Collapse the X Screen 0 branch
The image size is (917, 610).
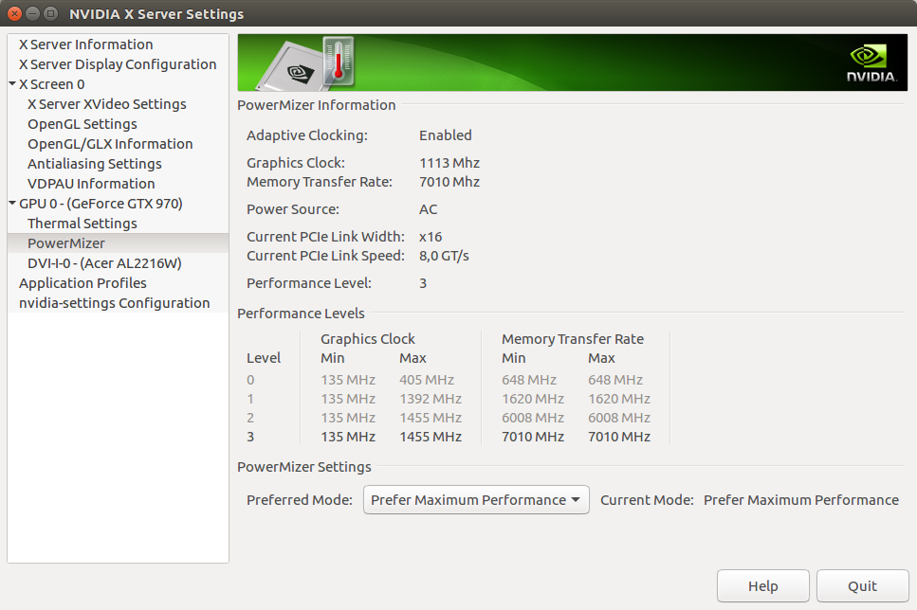point(10,83)
